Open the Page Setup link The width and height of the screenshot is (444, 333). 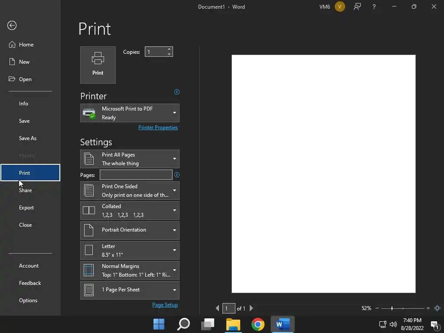[x=165, y=305]
